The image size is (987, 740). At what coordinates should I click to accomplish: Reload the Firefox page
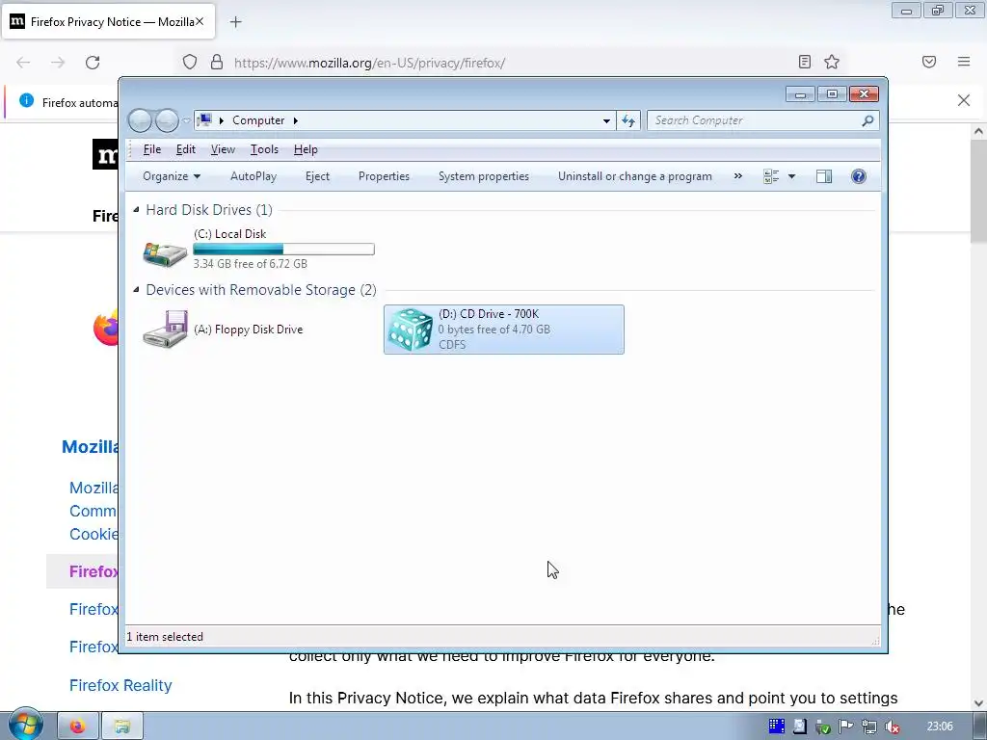point(93,63)
